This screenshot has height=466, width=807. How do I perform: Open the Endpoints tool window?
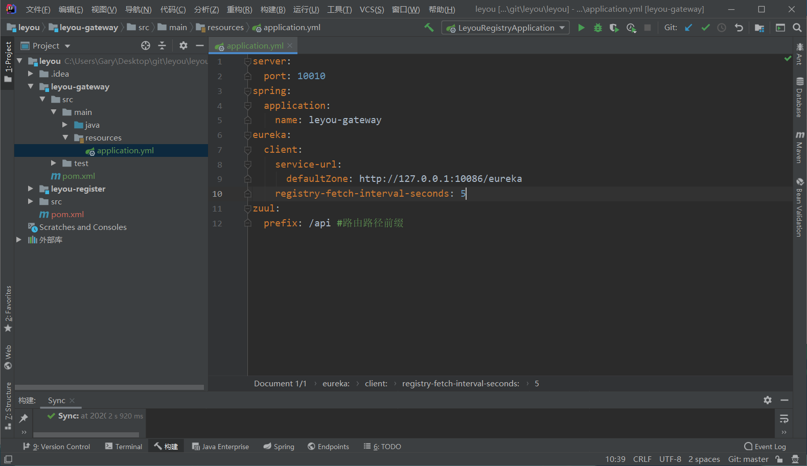tap(329, 446)
